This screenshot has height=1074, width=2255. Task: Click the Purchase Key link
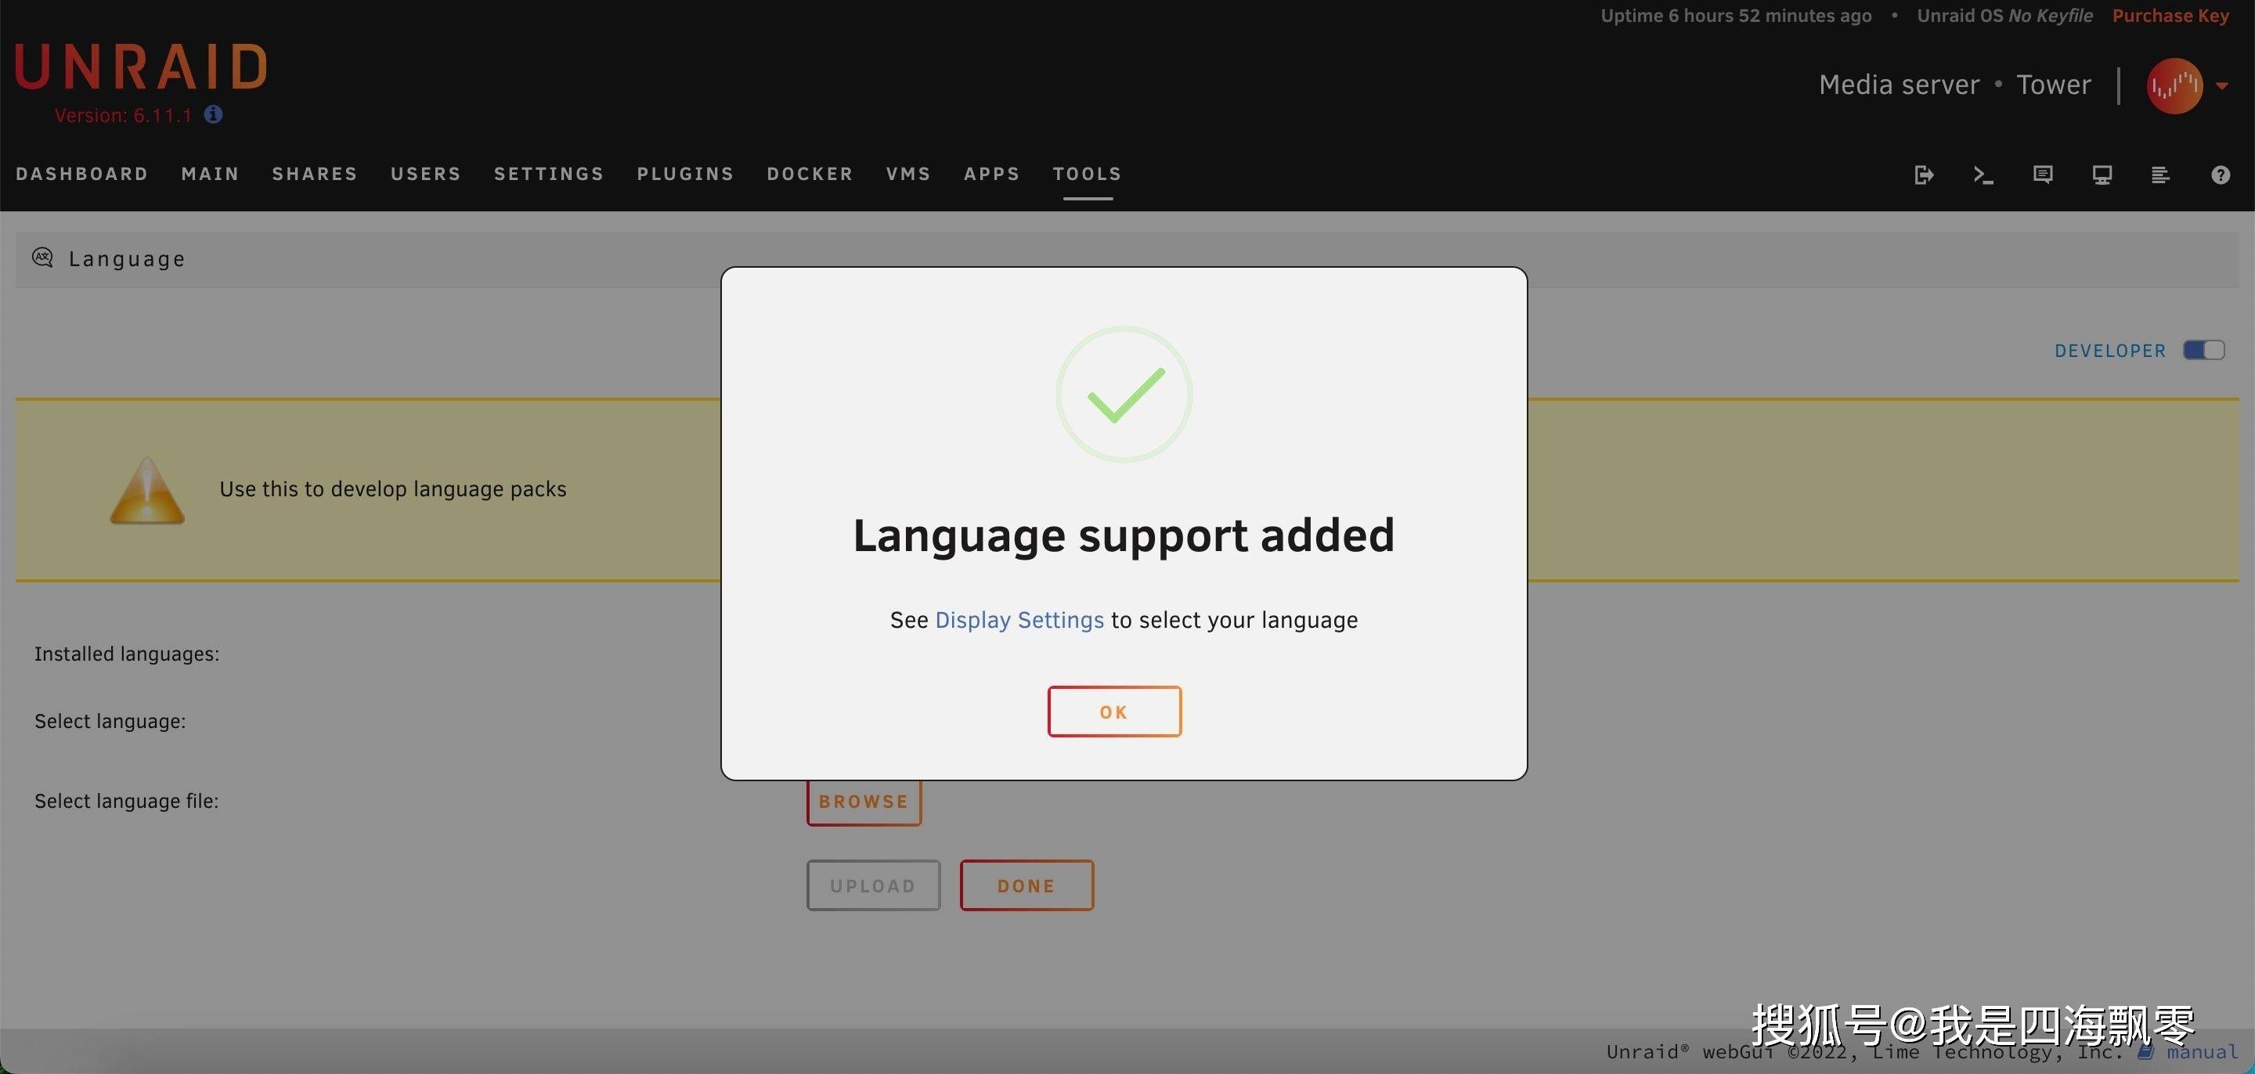tap(2170, 16)
